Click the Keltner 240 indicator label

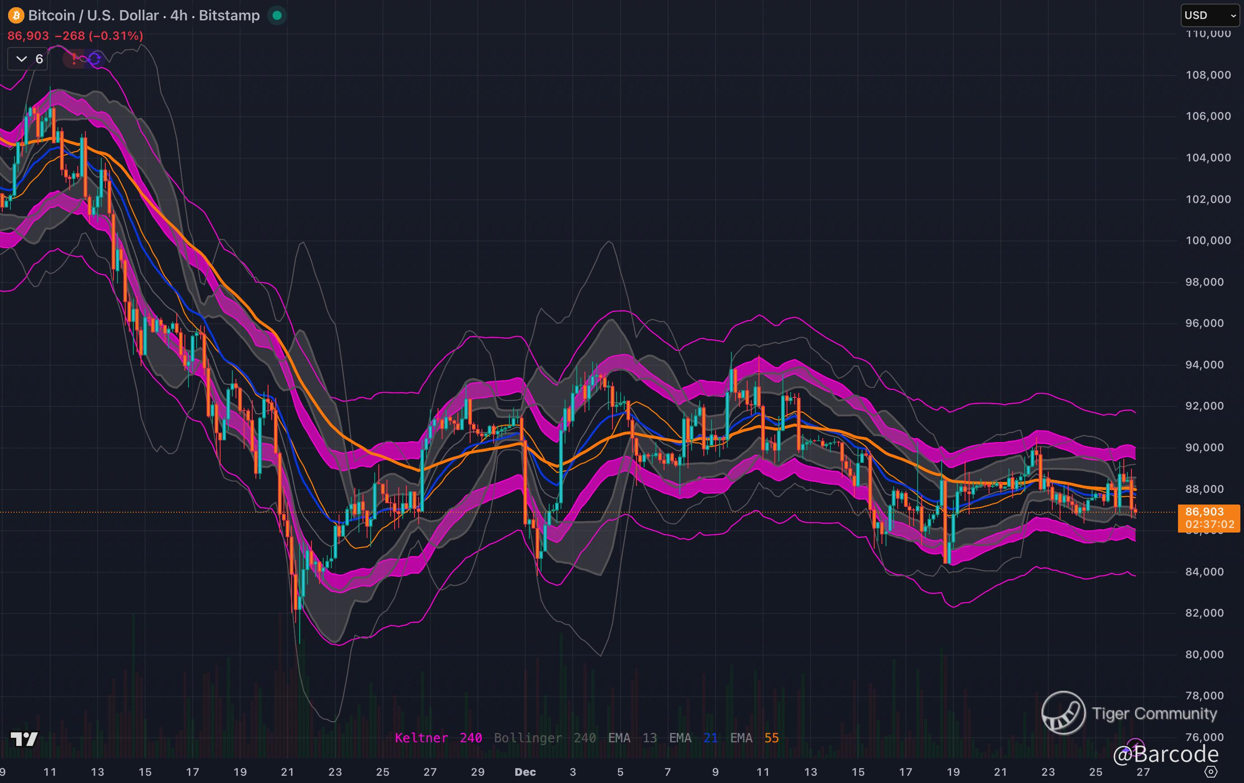pos(438,738)
